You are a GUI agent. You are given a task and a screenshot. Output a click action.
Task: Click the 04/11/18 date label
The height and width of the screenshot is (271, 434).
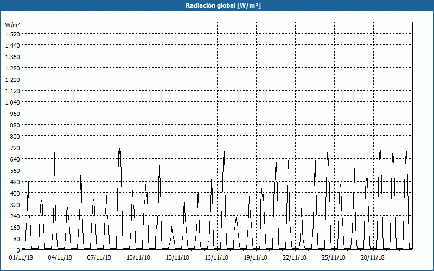60,258
